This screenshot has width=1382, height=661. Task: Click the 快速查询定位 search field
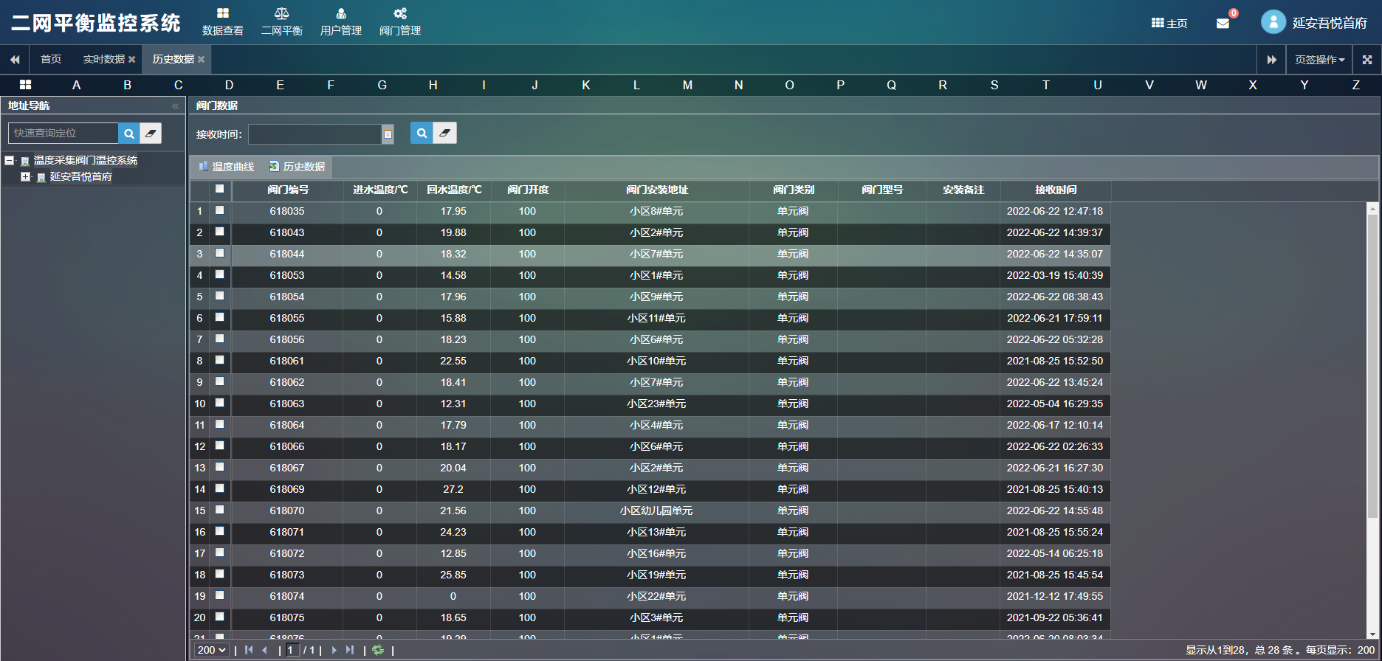(63, 134)
